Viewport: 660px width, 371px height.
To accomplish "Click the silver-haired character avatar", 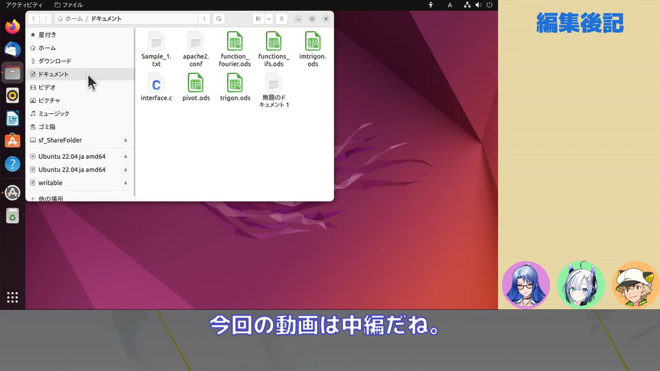I will (581, 284).
